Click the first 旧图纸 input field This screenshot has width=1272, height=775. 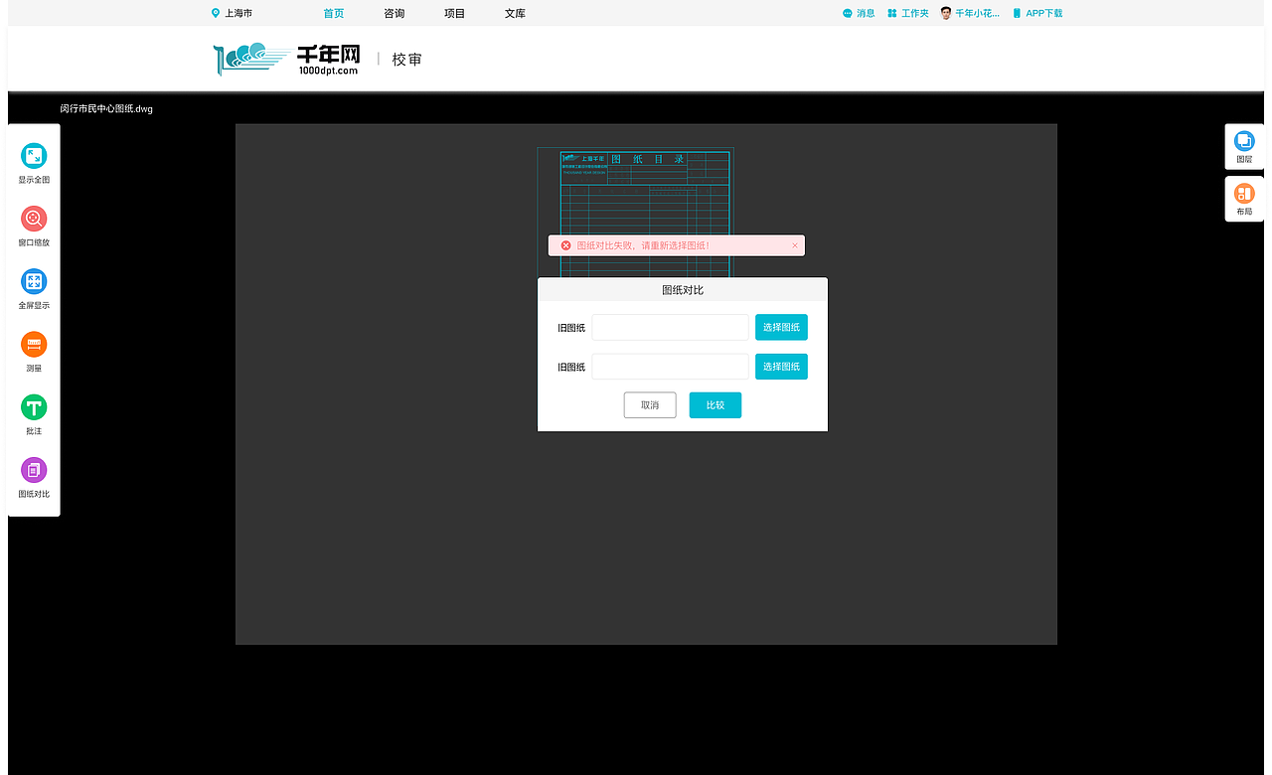670,327
